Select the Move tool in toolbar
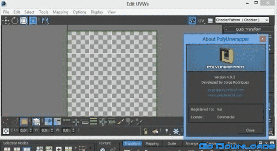The width and height of the screenshot is (277, 151). coord(6,21)
